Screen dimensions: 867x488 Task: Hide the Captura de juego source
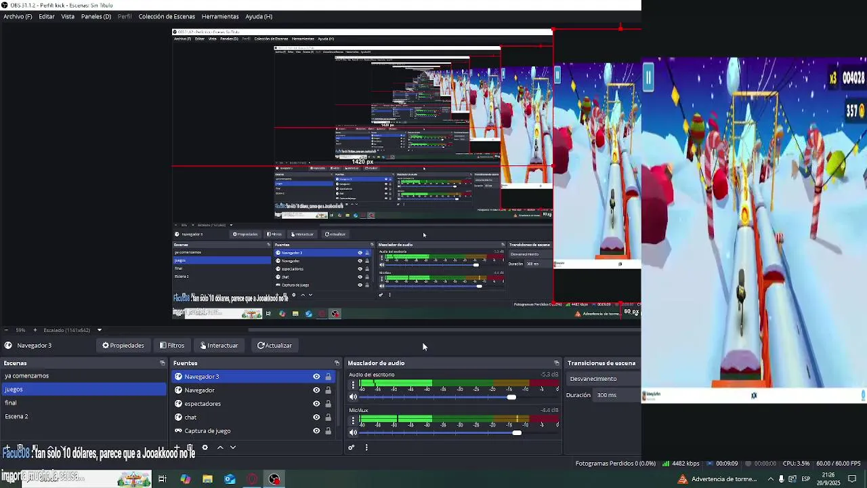point(316,431)
